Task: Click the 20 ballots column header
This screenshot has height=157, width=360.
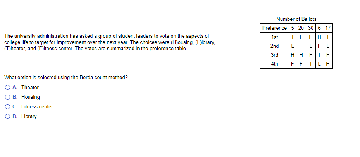Action: [x=301, y=28]
